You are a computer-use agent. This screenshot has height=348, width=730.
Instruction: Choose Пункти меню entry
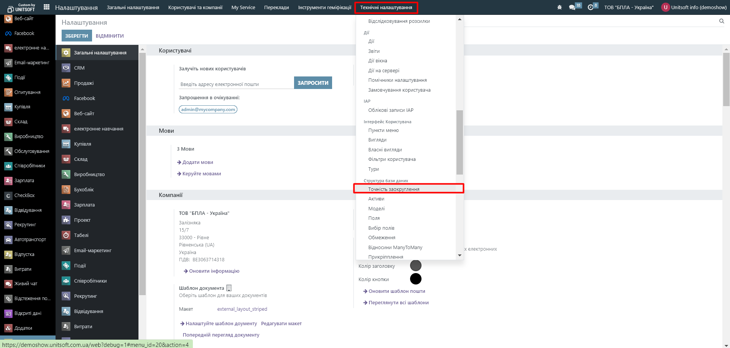(406, 130)
